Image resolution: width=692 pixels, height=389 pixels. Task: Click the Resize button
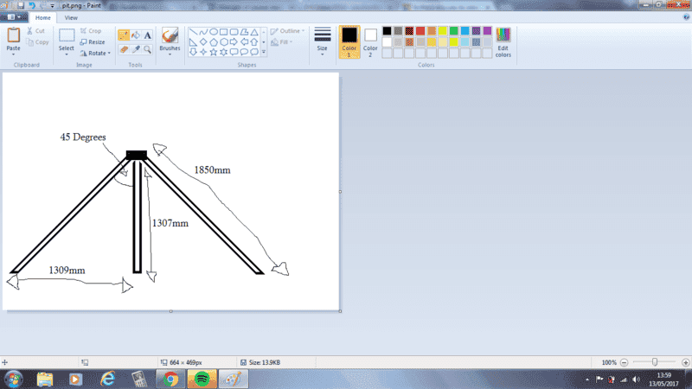[x=92, y=41]
